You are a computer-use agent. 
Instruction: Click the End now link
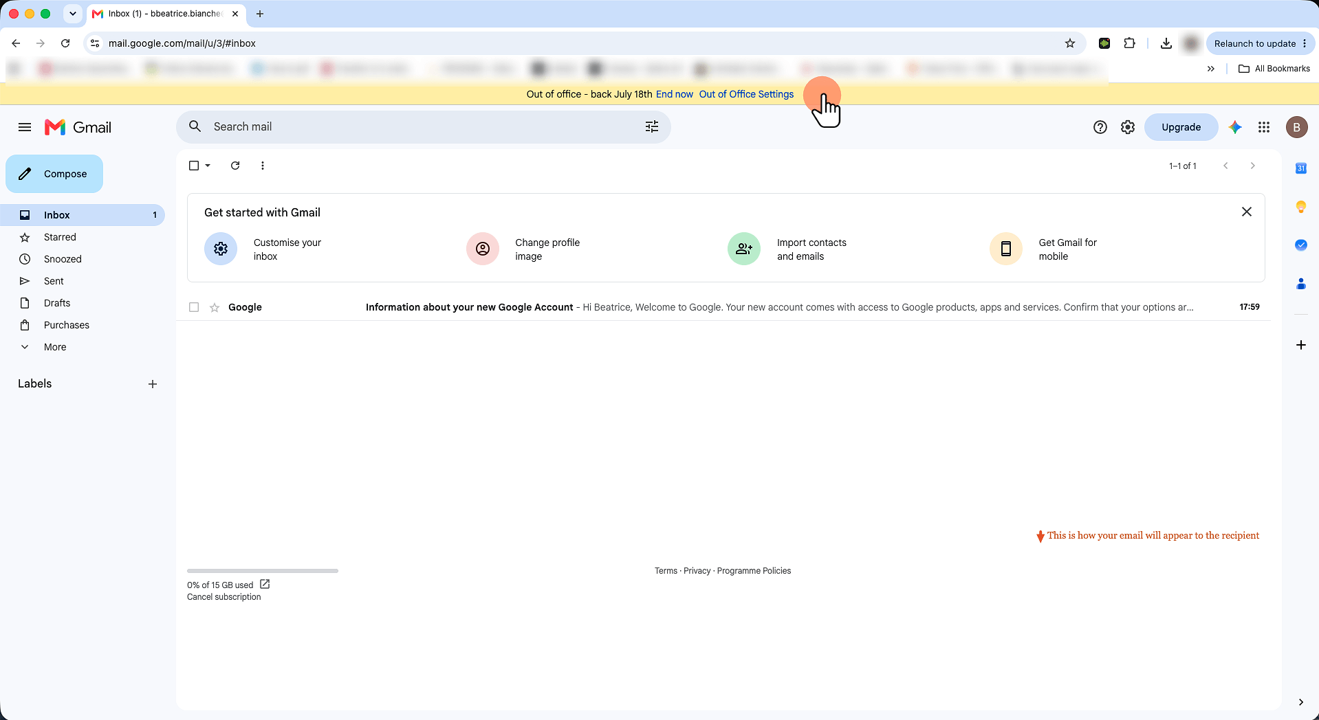674,94
